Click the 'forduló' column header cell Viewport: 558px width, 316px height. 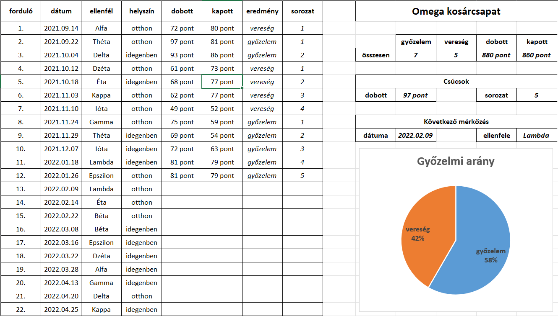21,11
